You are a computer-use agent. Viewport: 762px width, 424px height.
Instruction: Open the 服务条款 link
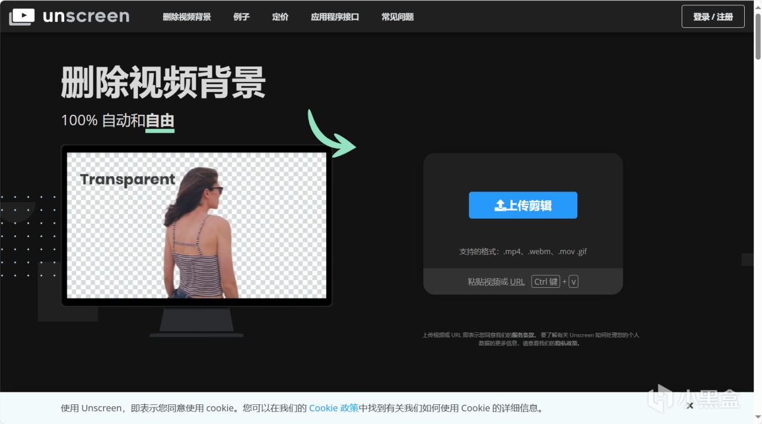(x=523, y=335)
